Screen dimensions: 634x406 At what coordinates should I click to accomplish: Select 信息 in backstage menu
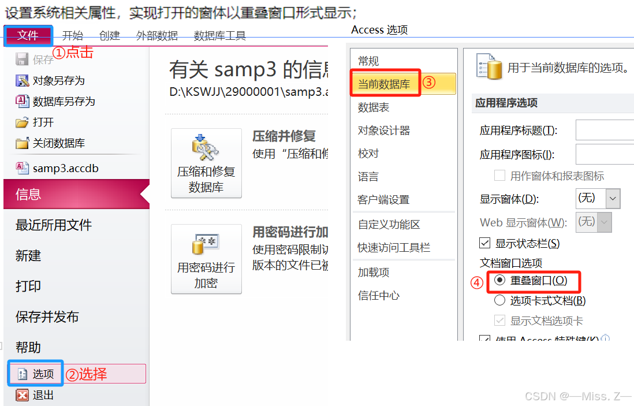point(76,194)
